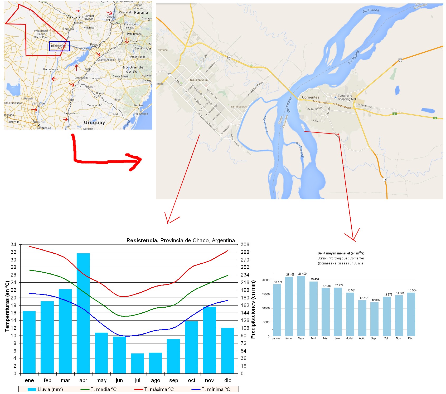Click the Formosa label on the small map
Screen dimensions: 446x394
(69, 29)
